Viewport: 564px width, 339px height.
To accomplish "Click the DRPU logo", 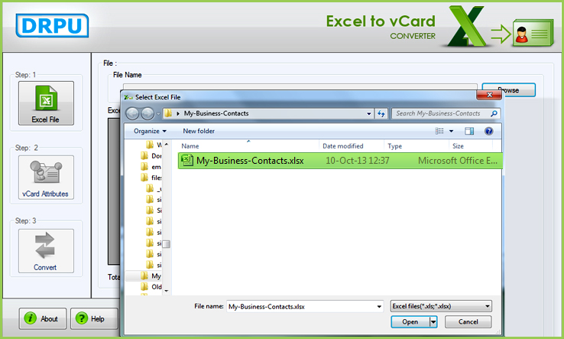I will click(x=52, y=25).
